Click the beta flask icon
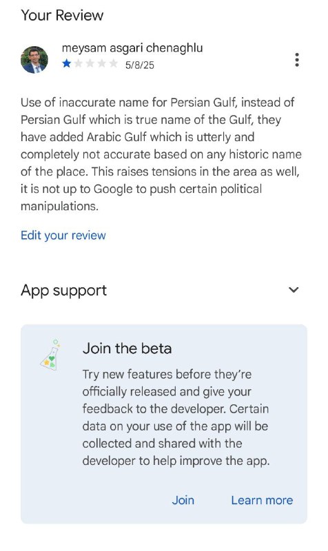 (x=50, y=355)
